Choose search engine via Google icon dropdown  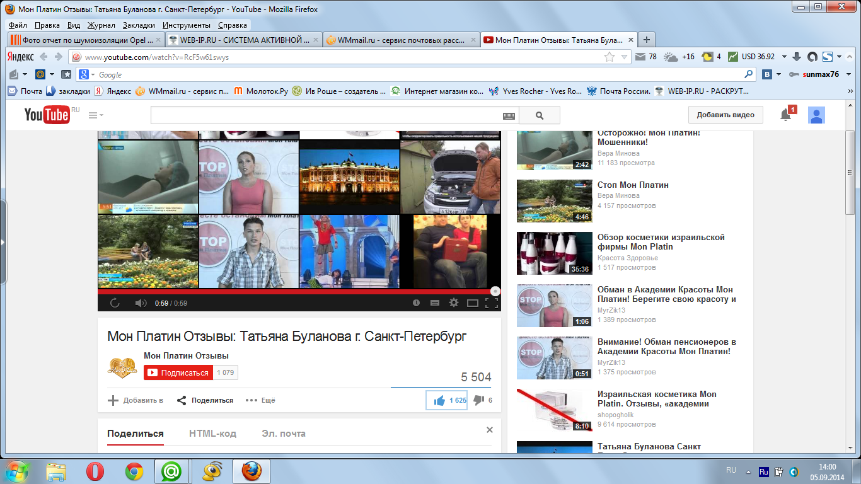[87, 74]
